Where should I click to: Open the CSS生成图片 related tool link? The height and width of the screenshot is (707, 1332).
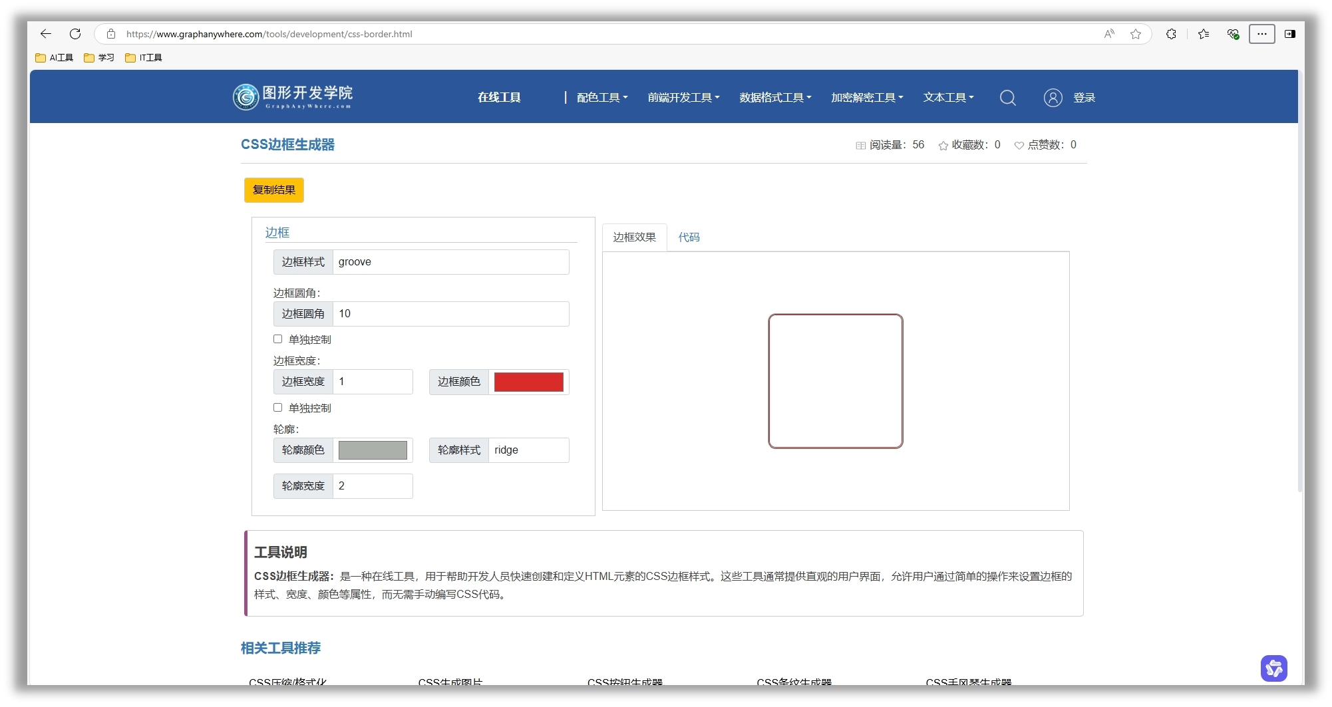(x=450, y=681)
